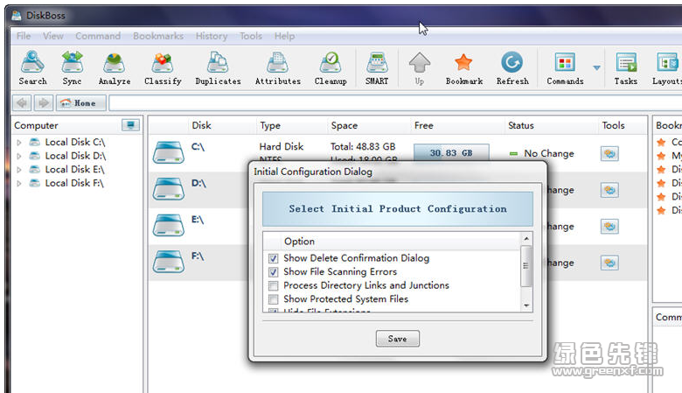Select the F:\ drive icon in list
Image resolution: width=682 pixels, height=393 pixels.
[x=169, y=261]
